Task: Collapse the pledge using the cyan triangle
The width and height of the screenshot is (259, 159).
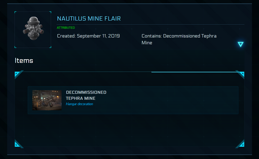Action: pyautogui.click(x=241, y=44)
